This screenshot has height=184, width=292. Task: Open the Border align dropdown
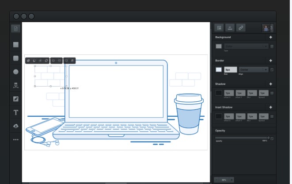254,70
